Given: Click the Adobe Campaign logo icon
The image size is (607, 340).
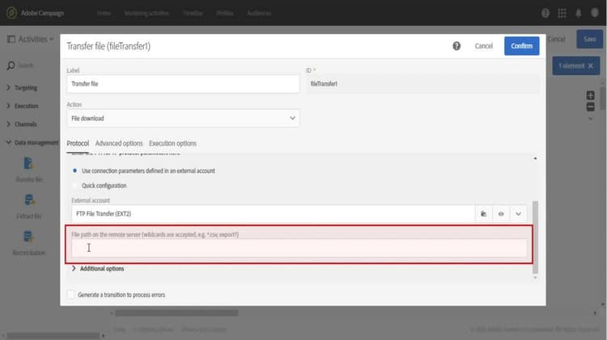Looking at the screenshot, I should click(x=11, y=13).
